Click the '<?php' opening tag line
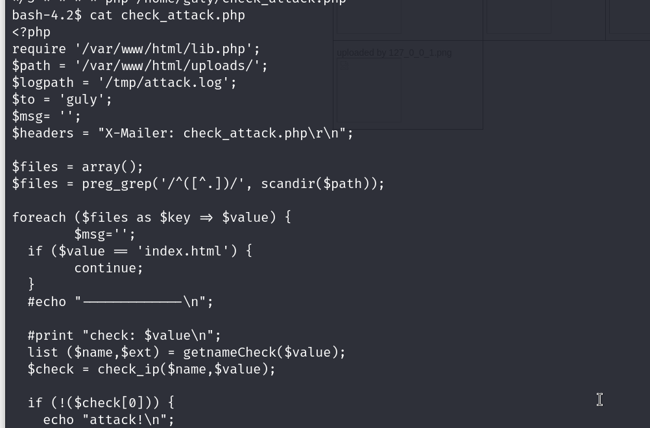The image size is (650, 428). (31, 32)
